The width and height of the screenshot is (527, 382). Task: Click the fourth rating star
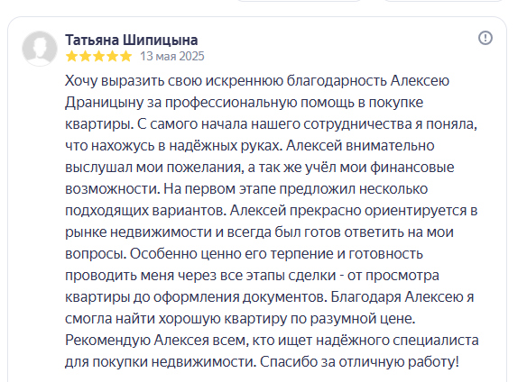[112, 56]
